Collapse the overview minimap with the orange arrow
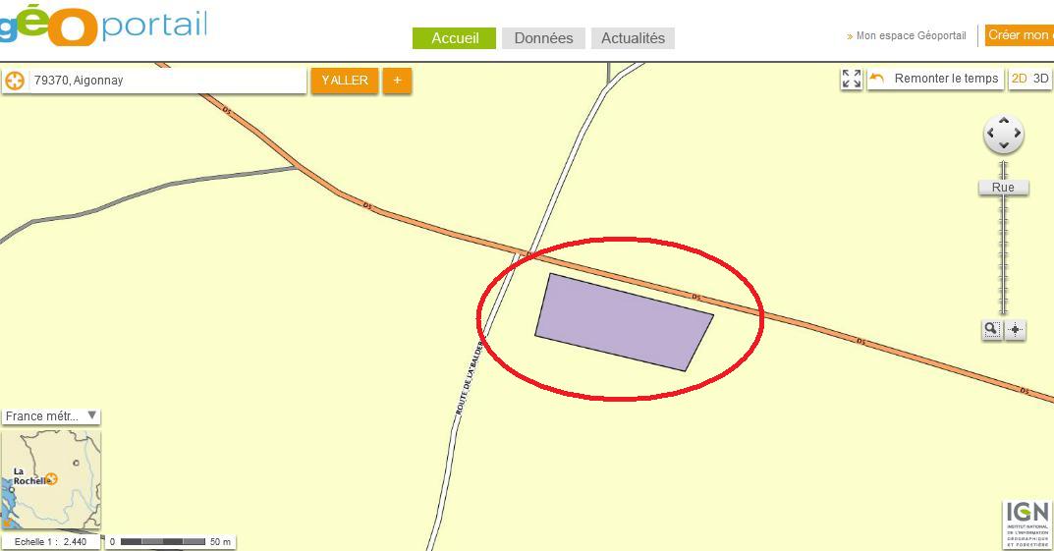1054x551 pixels. point(8,522)
